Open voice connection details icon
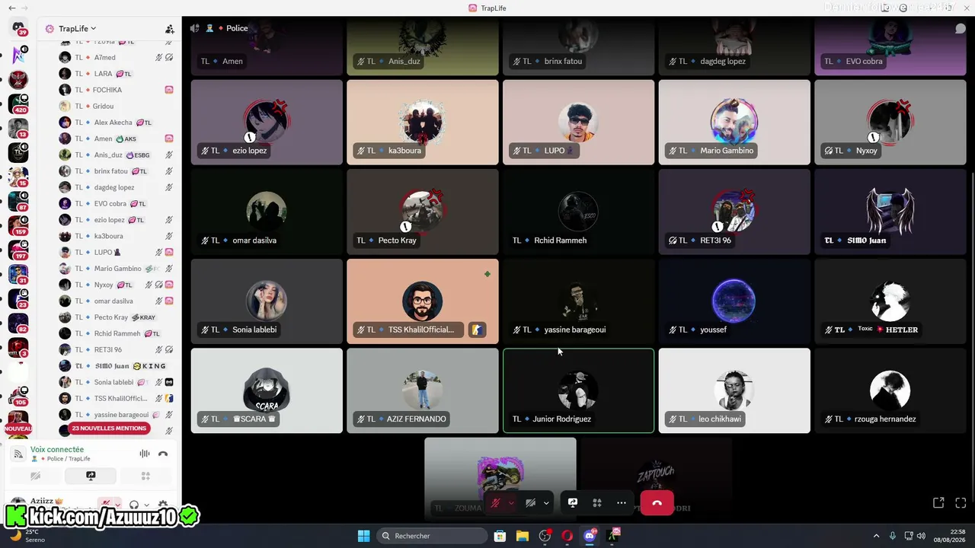This screenshot has height=548, width=975. pyautogui.click(x=18, y=454)
